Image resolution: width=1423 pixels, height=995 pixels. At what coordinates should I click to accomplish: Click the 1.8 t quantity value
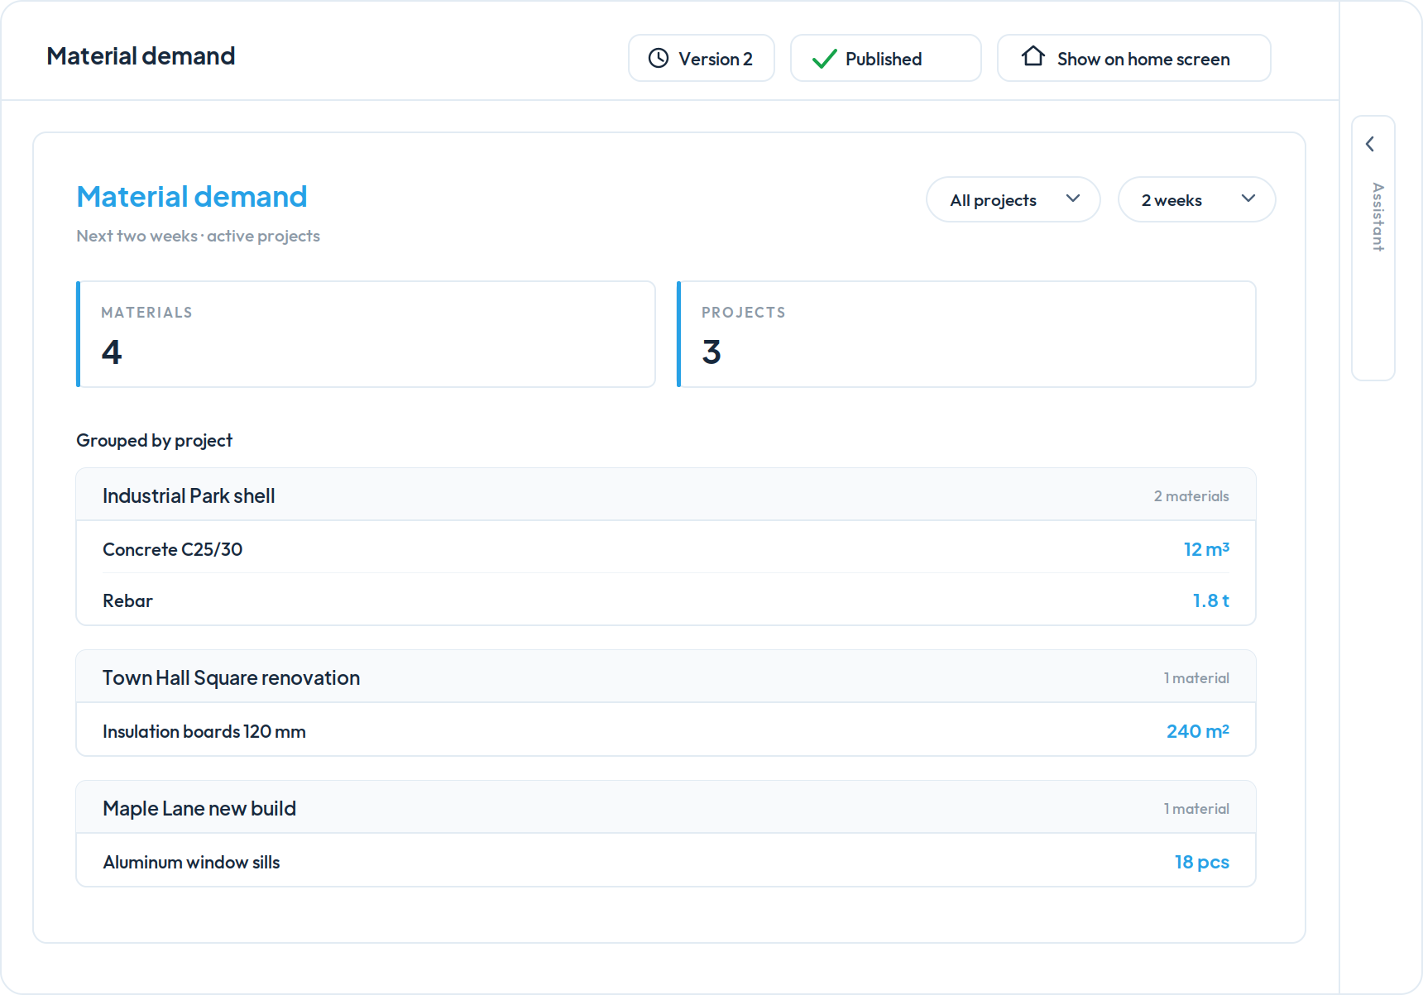(x=1210, y=600)
